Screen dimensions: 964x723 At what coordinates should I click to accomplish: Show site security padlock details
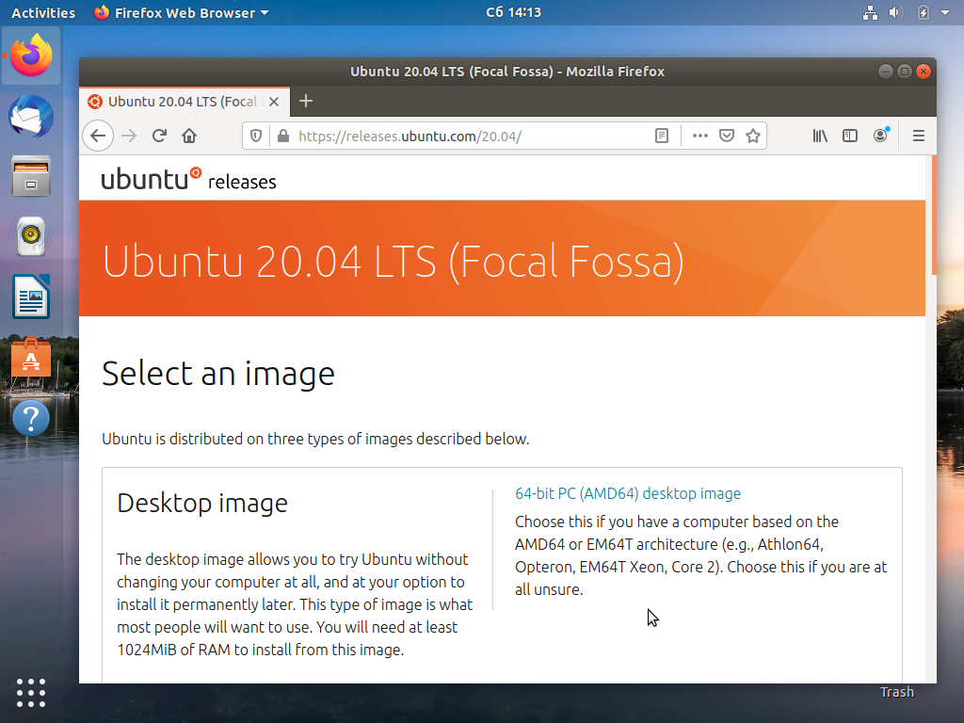[x=282, y=136]
